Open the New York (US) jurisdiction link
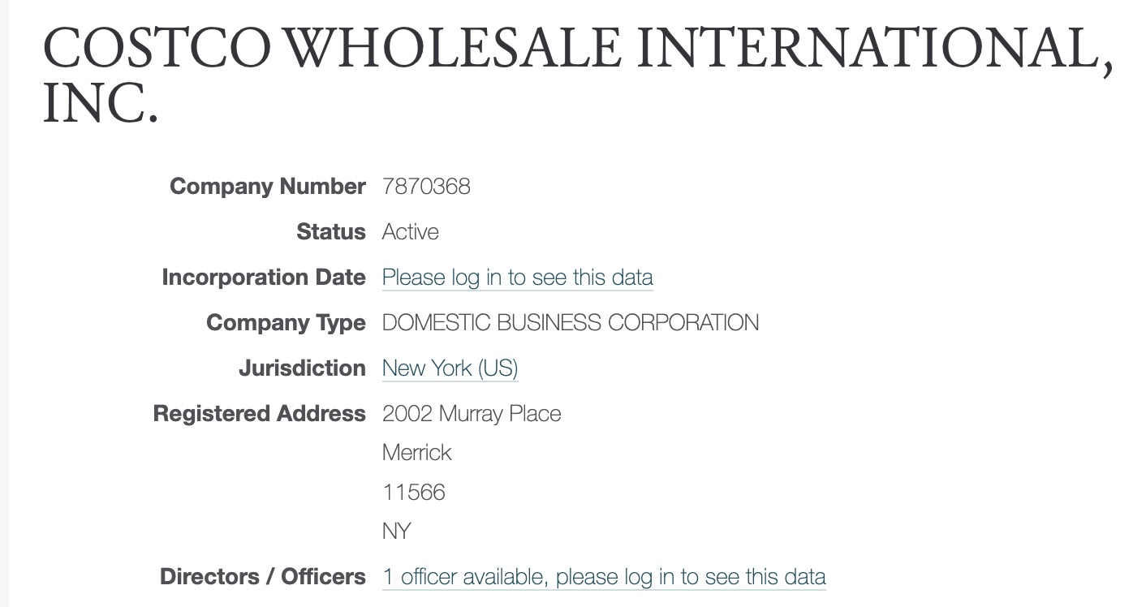 [x=450, y=368]
